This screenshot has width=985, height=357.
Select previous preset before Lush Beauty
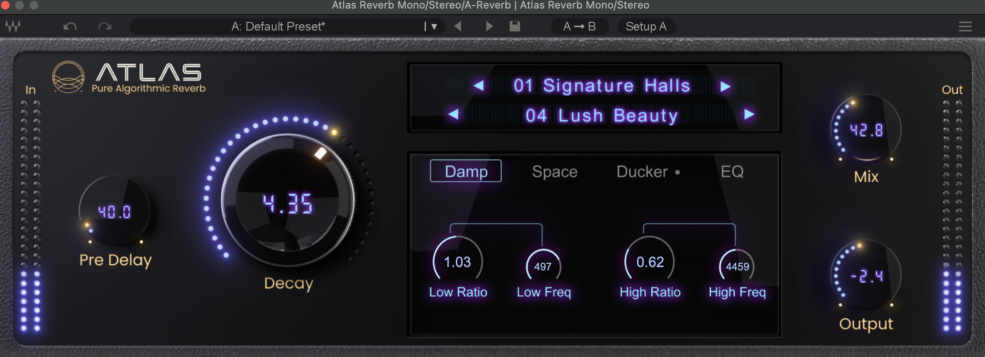coord(454,114)
